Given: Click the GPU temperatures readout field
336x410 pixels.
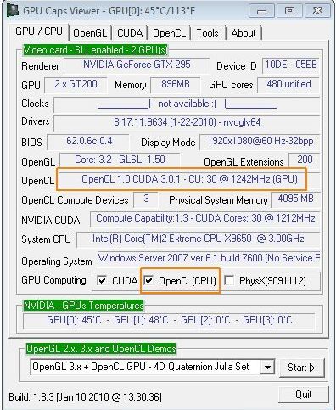Looking at the screenshot, I should tap(169, 321).
